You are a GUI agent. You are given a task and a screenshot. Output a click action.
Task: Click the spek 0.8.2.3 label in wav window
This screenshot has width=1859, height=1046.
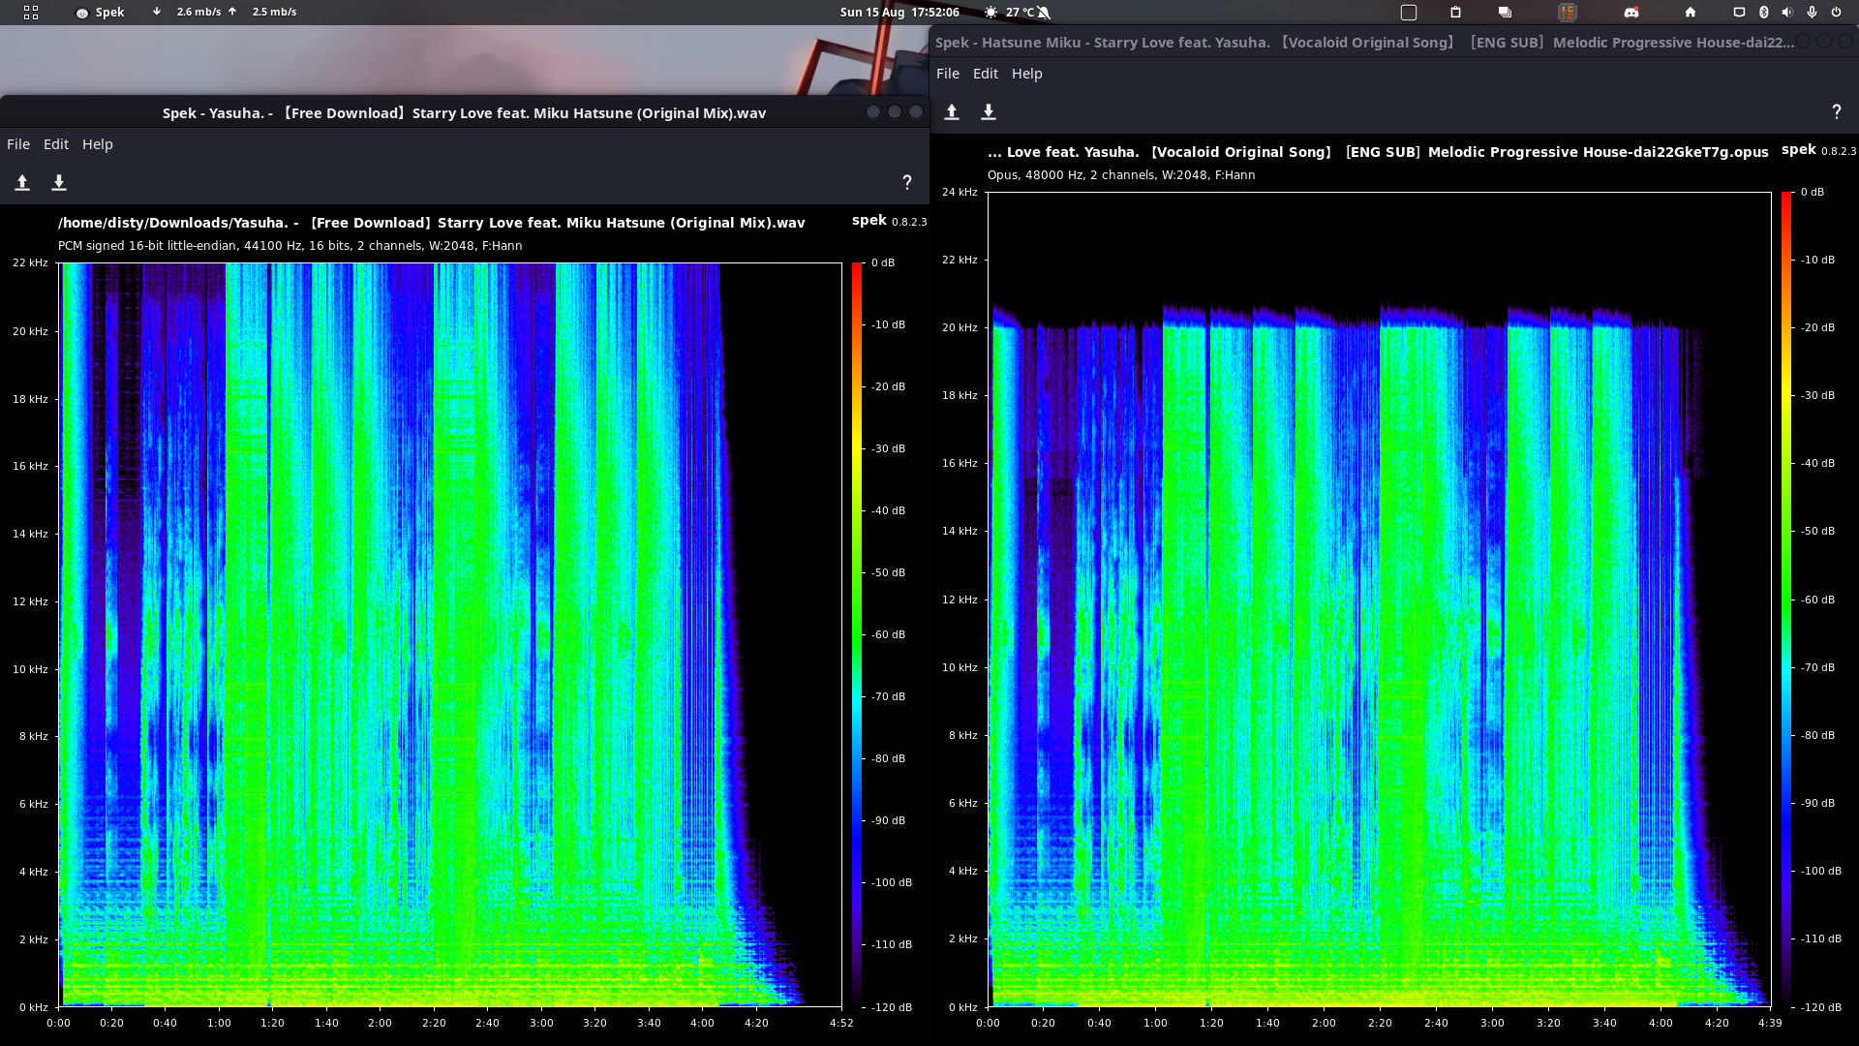click(889, 221)
